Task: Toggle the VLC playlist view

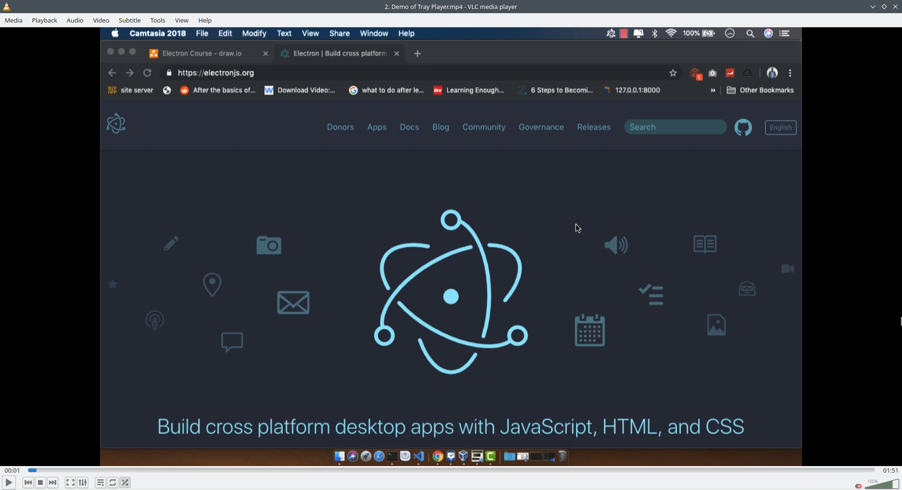Action: [100, 482]
